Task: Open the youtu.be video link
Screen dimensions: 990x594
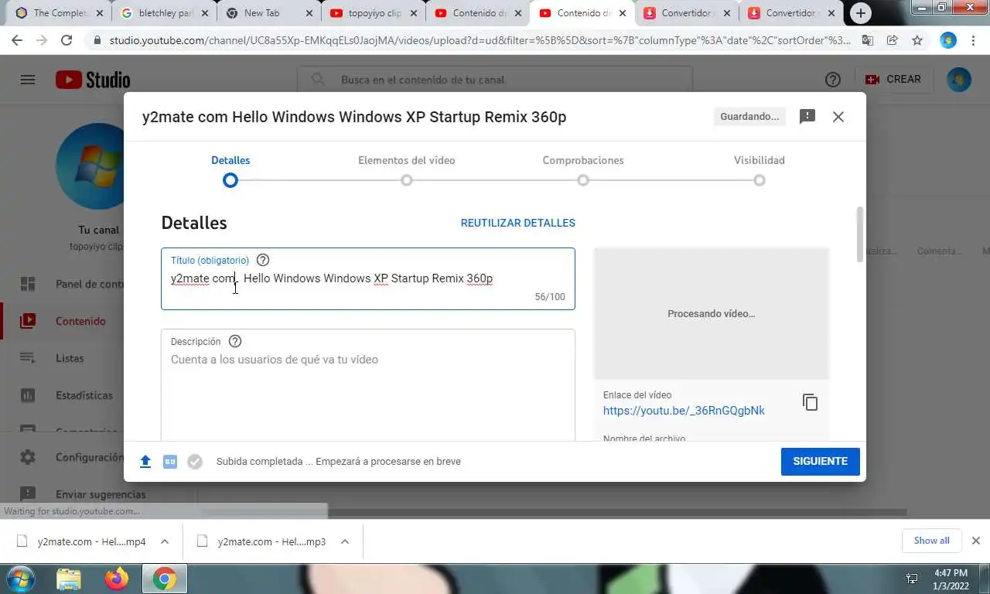Action: click(x=684, y=411)
